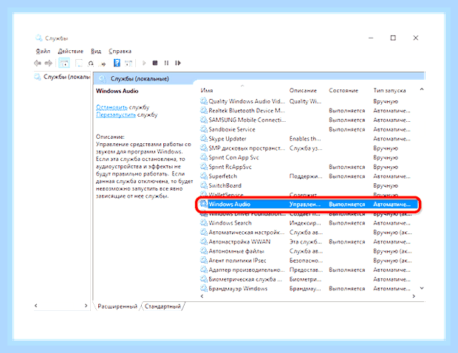Select the Windows Search service name

pyautogui.click(x=230, y=223)
